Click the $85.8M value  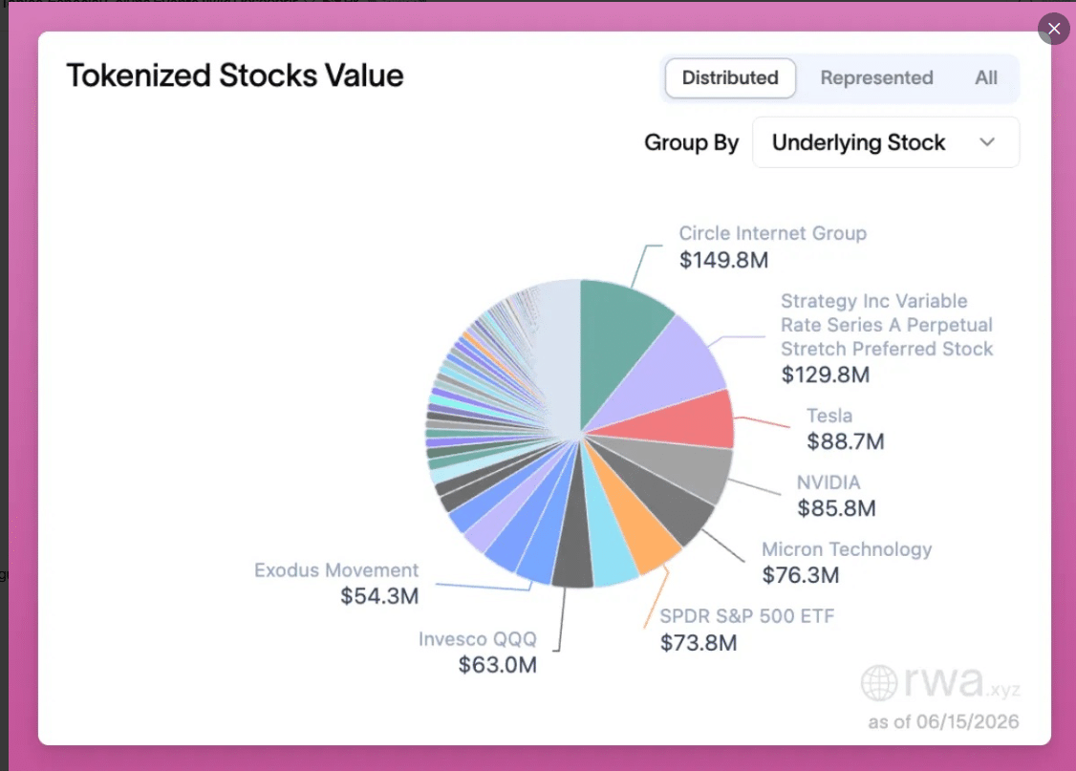point(836,508)
